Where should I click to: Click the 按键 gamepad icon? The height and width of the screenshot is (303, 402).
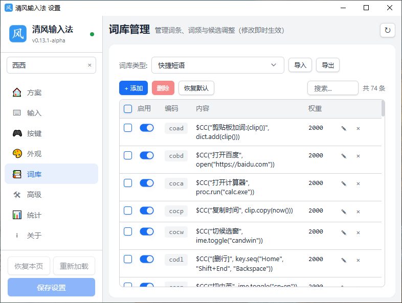17,133
